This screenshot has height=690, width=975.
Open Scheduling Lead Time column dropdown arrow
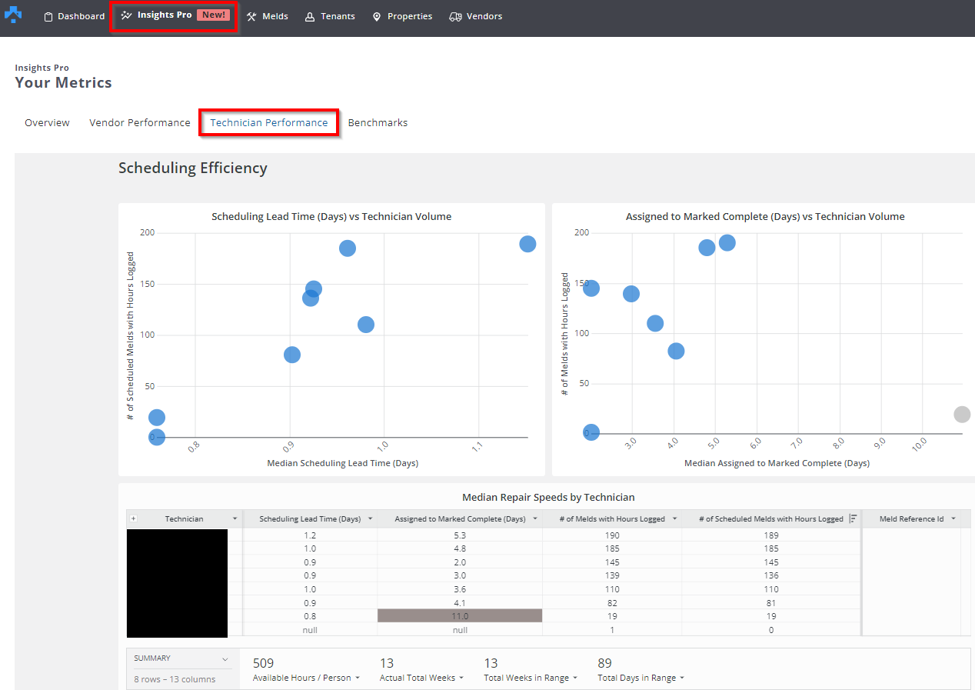(x=370, y=518)
